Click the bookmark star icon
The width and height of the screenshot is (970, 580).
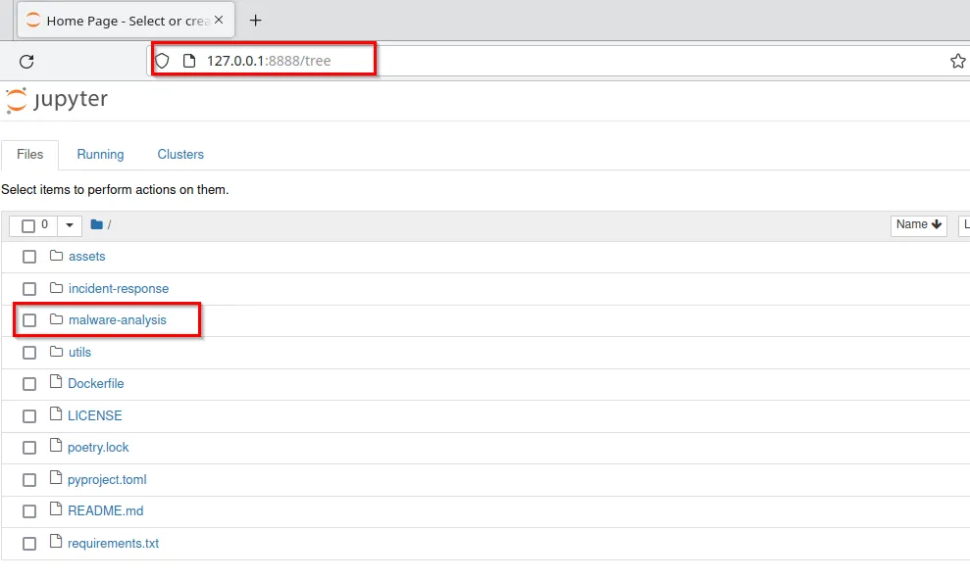957,62
